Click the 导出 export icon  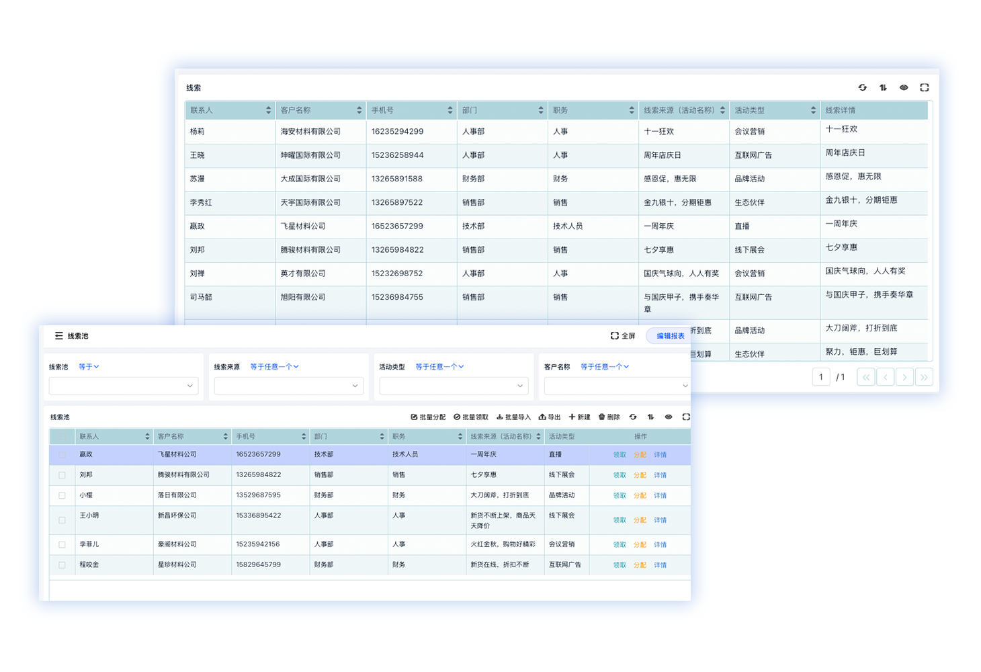(542, 417)
